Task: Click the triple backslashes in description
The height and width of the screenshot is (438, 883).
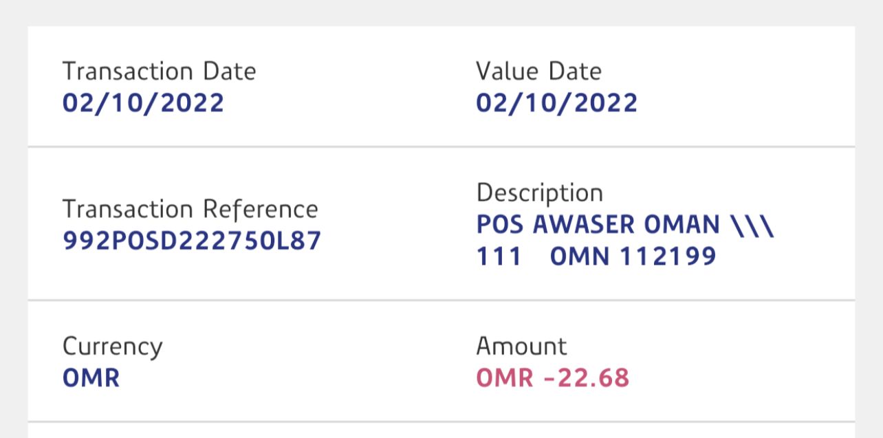Action: [x=754, y=225]
